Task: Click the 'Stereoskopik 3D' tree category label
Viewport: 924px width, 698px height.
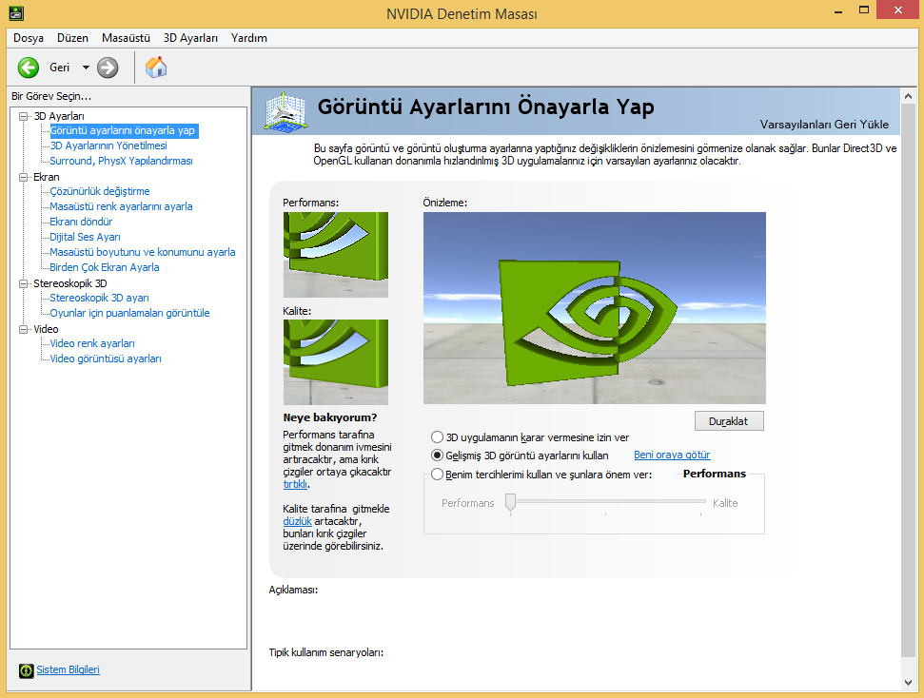Action: tap(70, 283)
